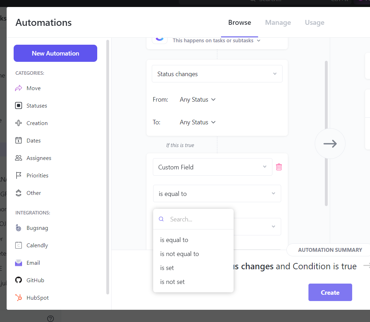Screen dimensions: 370x322
Task: Select 'is not set' option
Action: click(193, 282)
